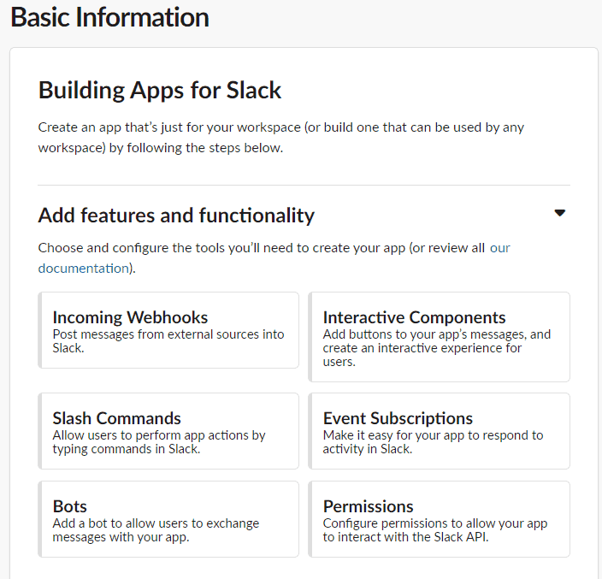Open the Slash Commands card
Image resolution: width=602 pixels, height=579 pixels.
click(x=168, y=431)
